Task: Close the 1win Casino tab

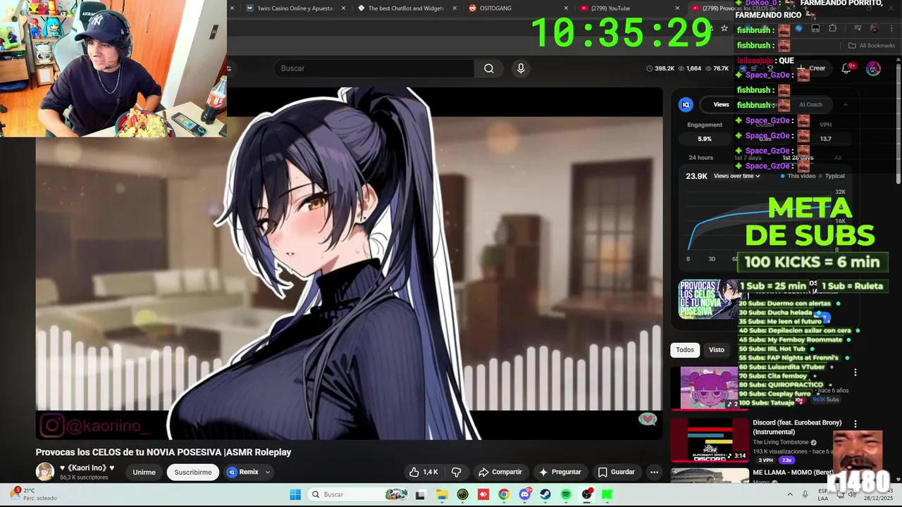Action: click(x=343, y=8)
